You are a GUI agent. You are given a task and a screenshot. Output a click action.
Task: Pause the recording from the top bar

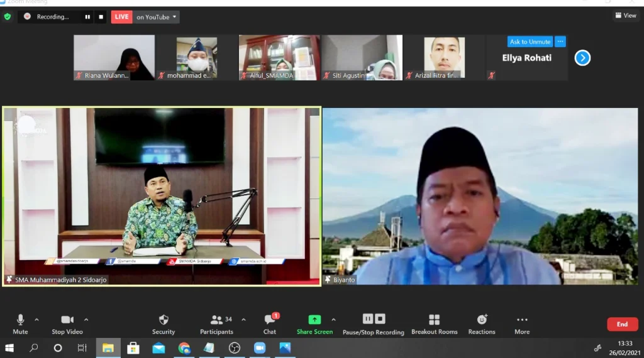click(x=87, y=17)
